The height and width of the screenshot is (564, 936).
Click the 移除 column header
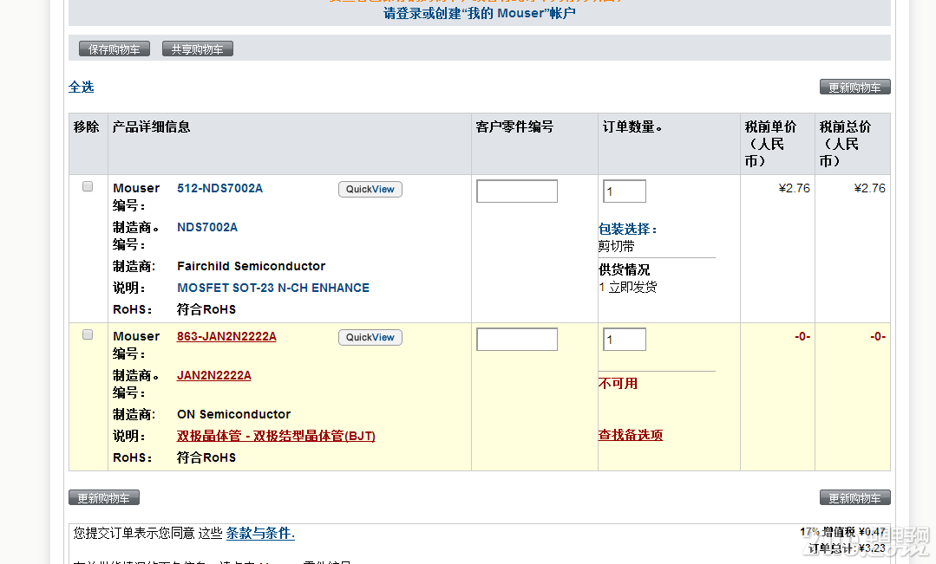click(x=86, y=126)
